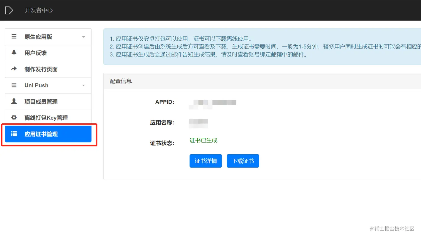Click the hamburger icon beside Uni Push
The width and height of the screenshot is (421, 238).
[14, 85]
